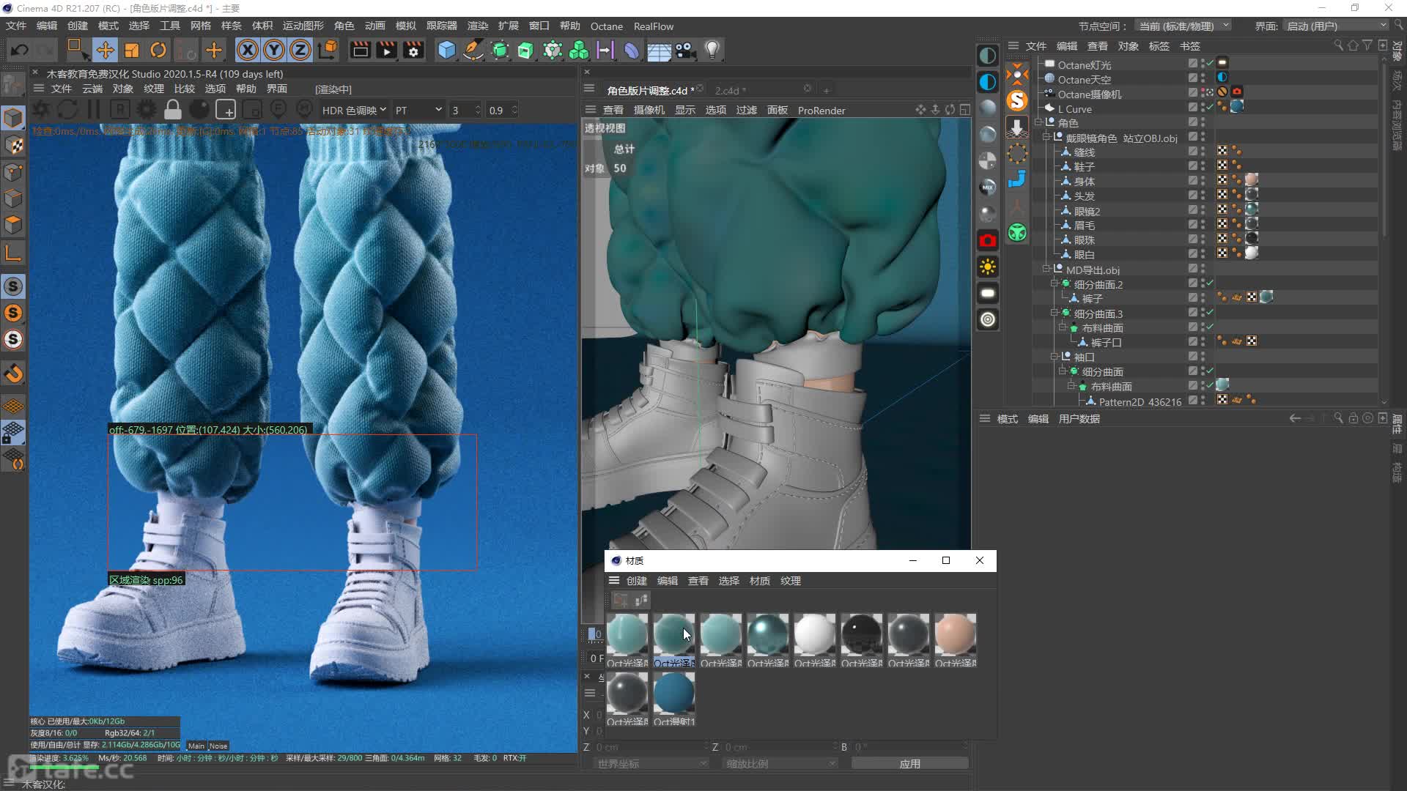Open Render Settings clapperboard with gear
1407x791 pixels.
[413, 50]
